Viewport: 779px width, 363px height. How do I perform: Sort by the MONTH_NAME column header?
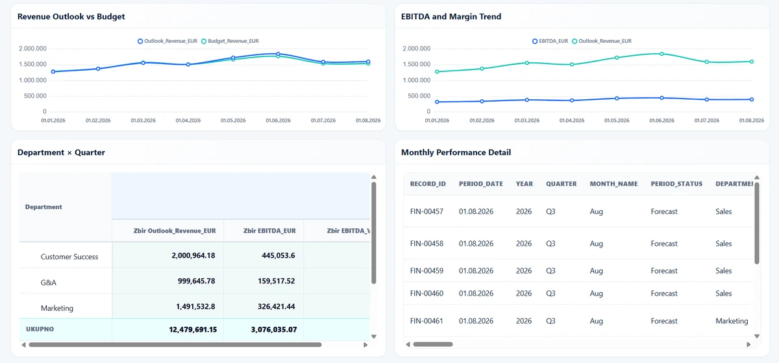[x=614, y=184]
